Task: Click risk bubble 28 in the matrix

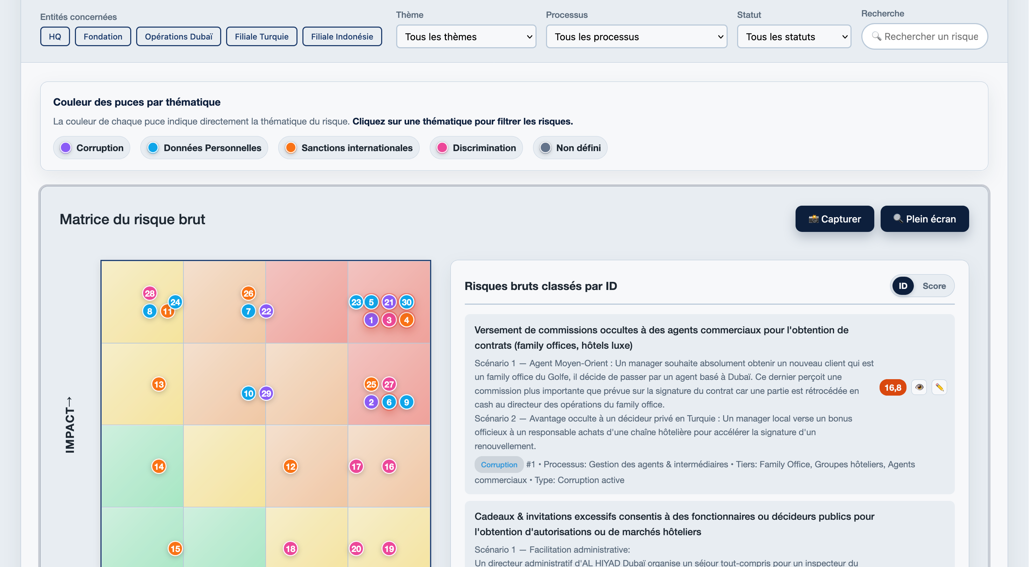Action: 150,293
